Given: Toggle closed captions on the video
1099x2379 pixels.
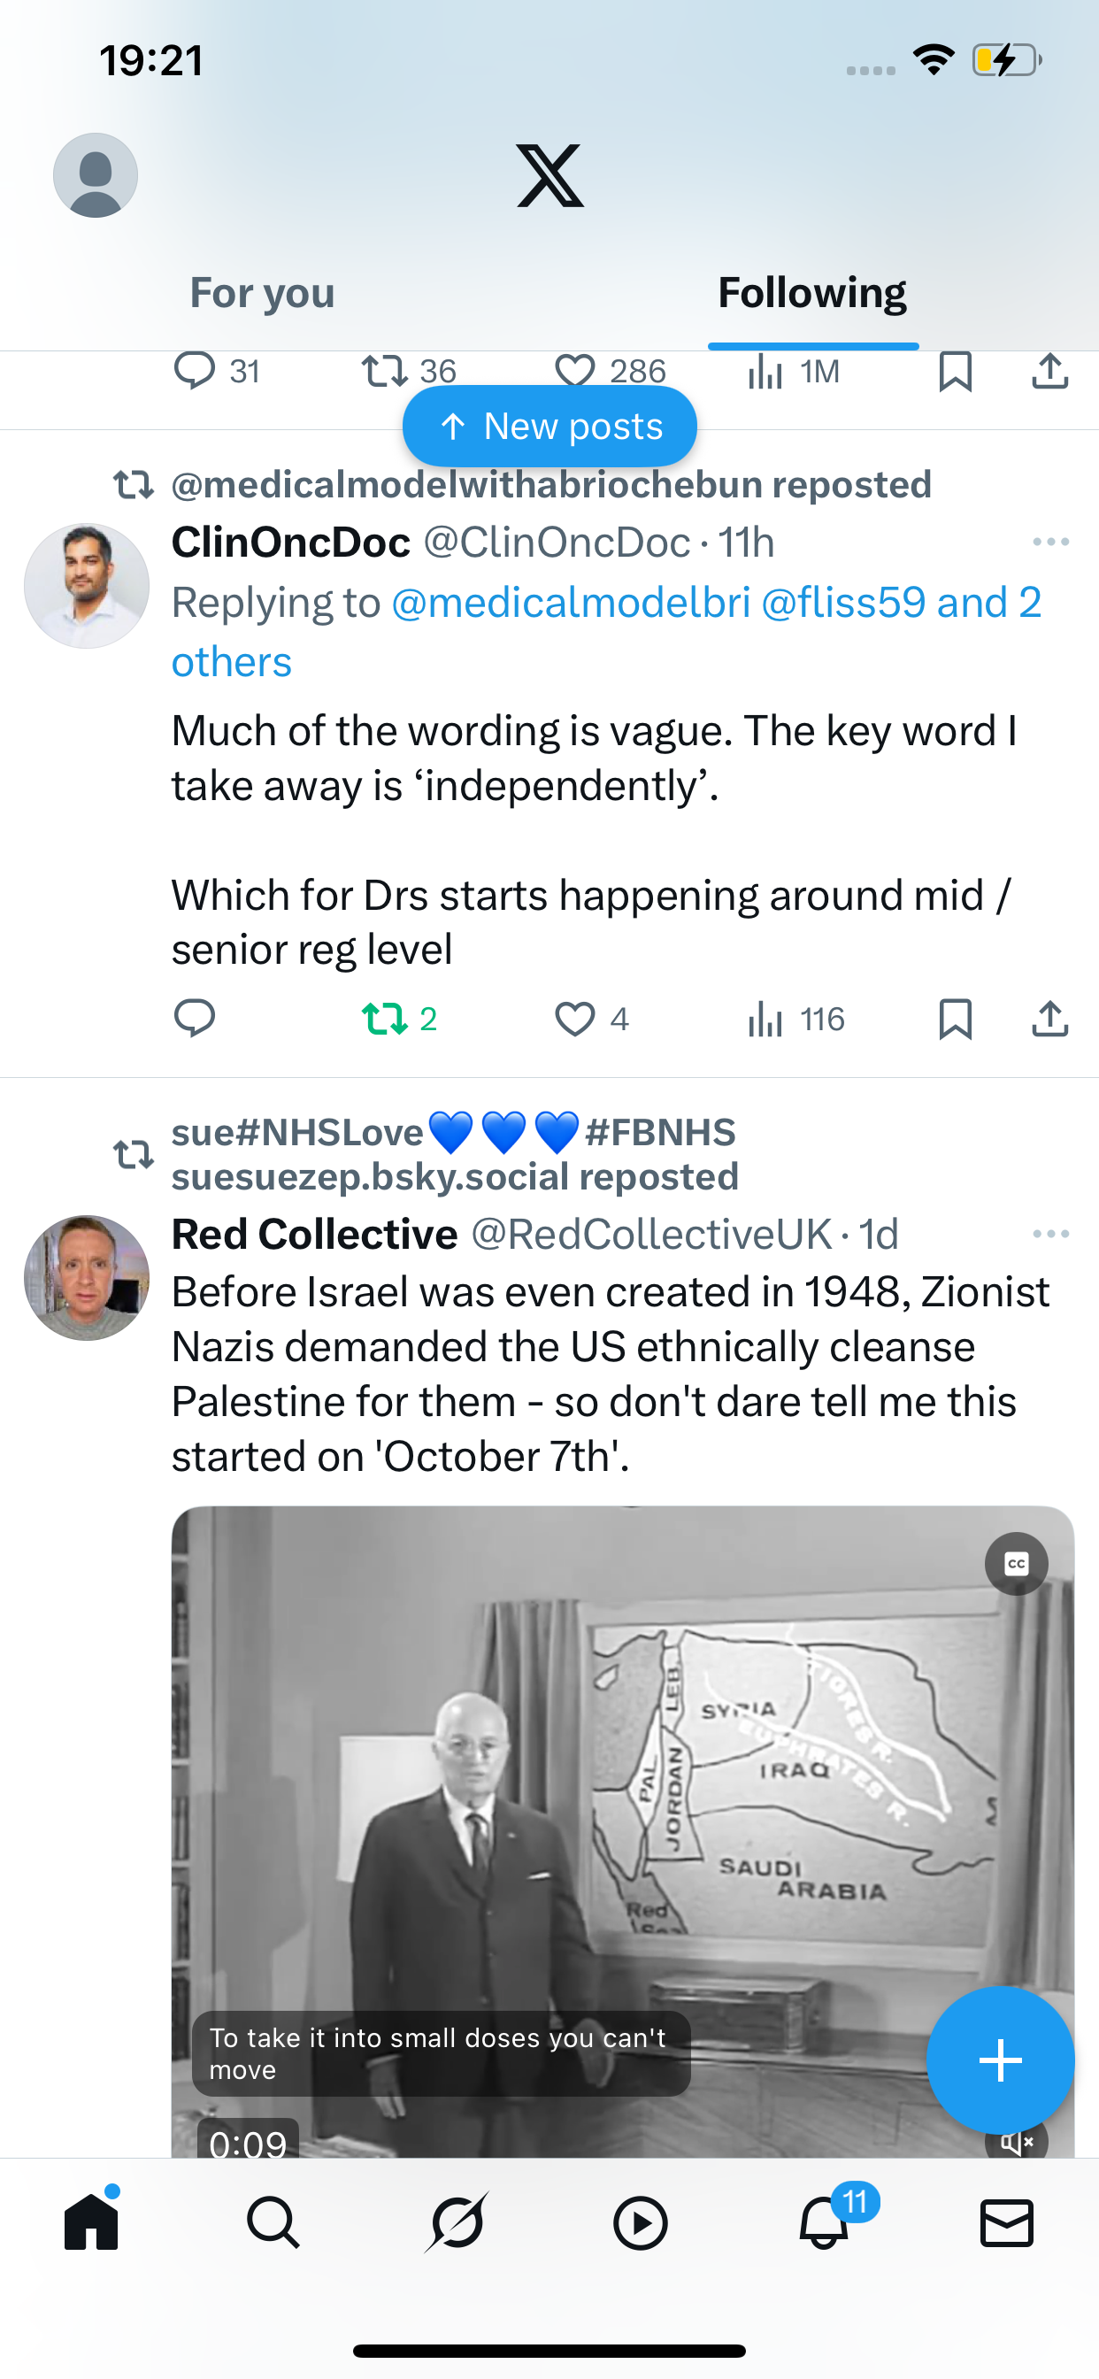Looking at the screenshot, I should [1016, 1564].
